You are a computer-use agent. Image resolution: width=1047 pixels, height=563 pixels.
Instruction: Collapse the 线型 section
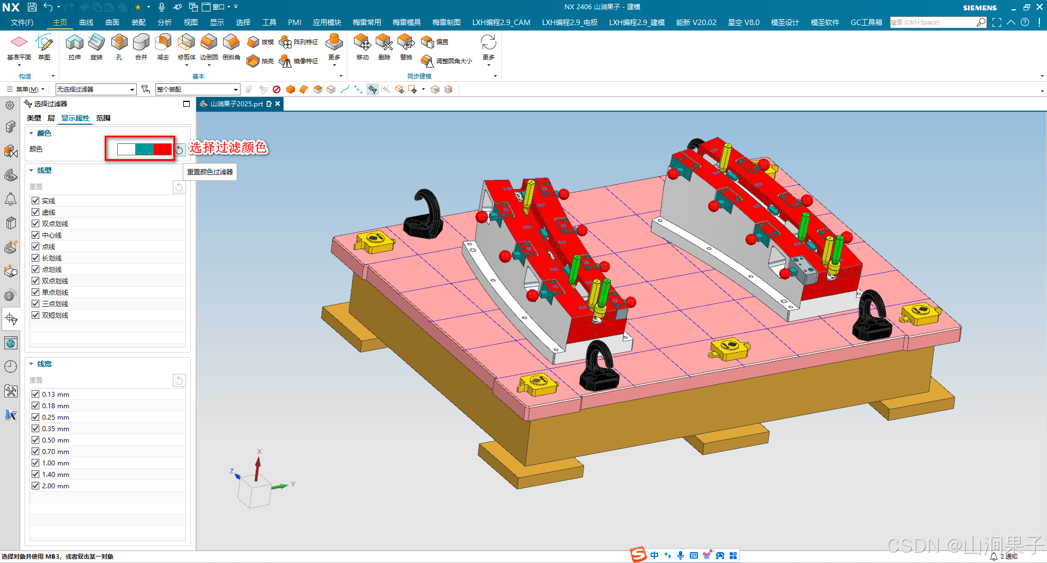(x=31, y=170)
